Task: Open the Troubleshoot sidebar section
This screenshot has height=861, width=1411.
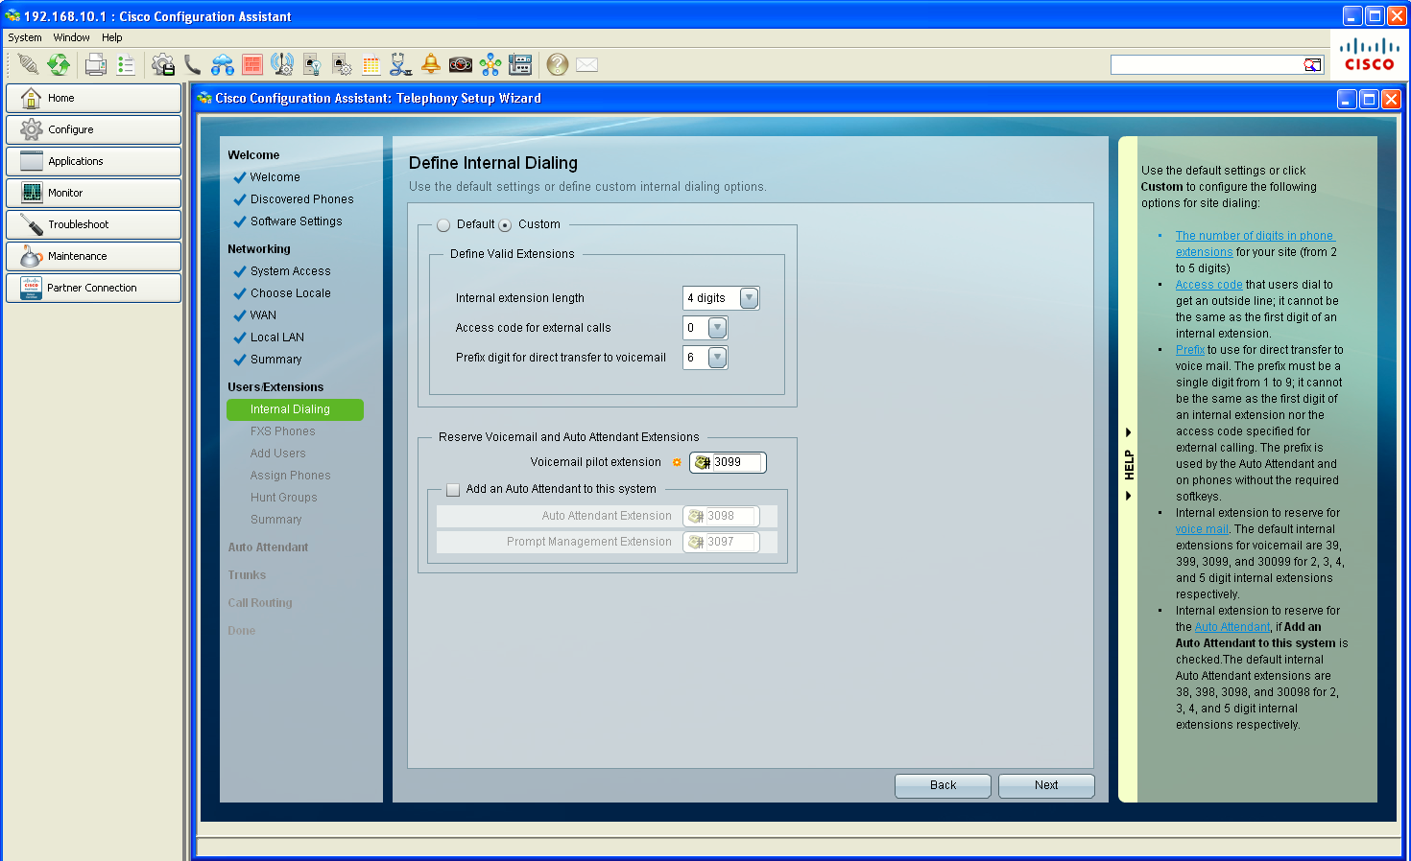Action: click(93, 224)
